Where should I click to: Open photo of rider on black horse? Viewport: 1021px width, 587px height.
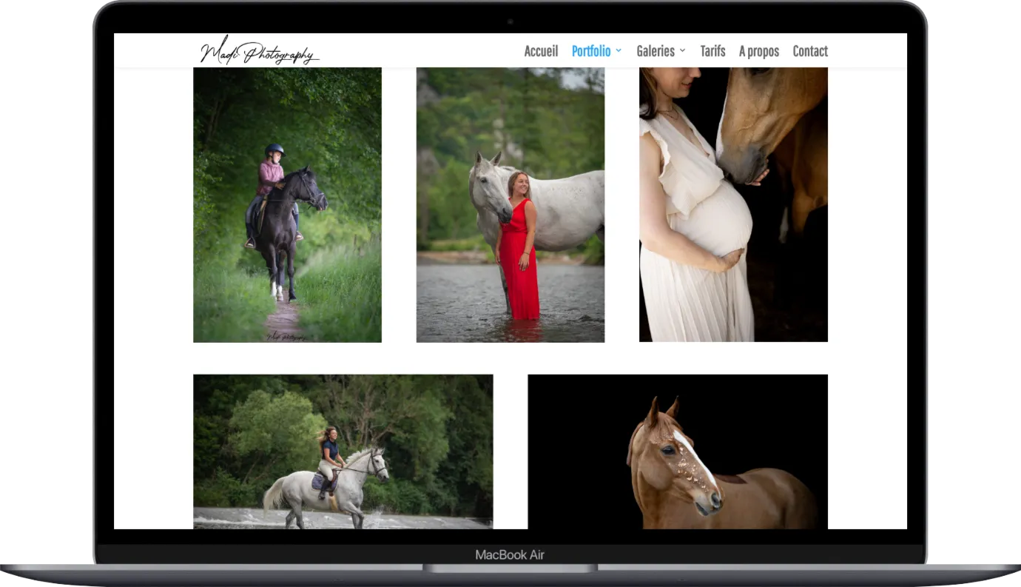click(x=287, y=205)
